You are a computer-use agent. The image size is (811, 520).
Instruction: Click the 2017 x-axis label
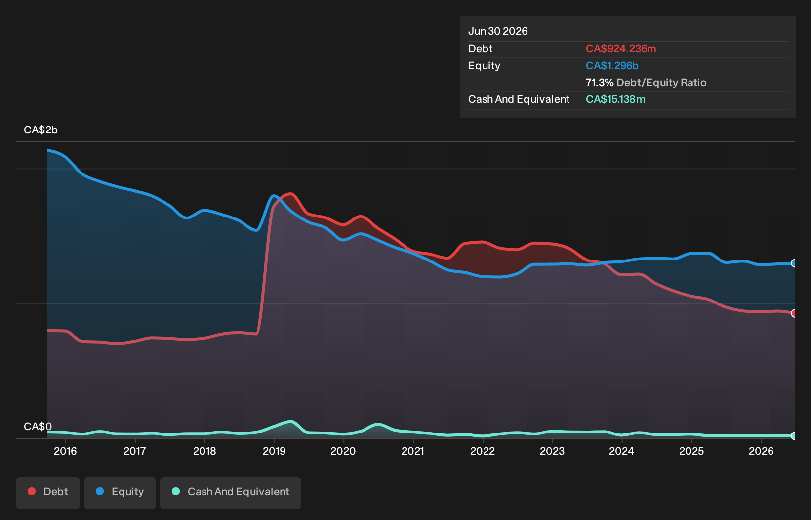tap(135, 451)
